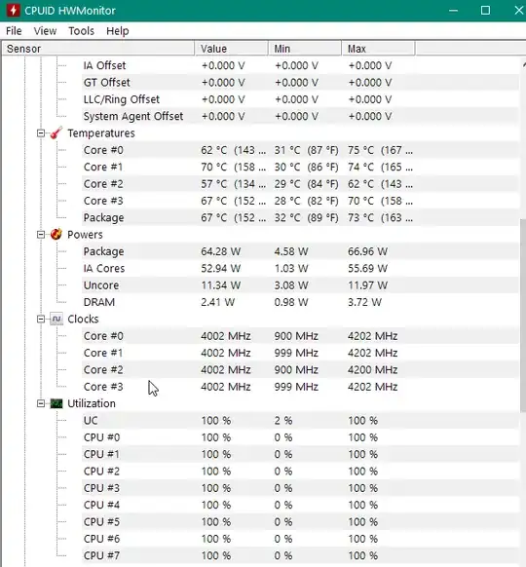Viewport: 526px width, 567px height.
Task: Click the HWMonitor lightning bolt app icon
Action: tap(14, 10)
